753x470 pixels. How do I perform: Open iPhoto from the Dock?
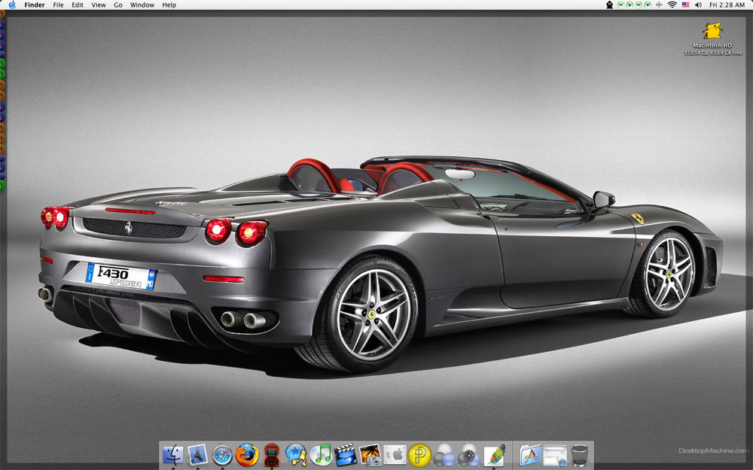(370, 455)
